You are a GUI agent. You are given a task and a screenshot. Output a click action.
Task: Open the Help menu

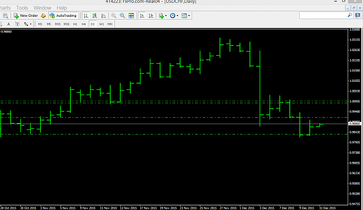click(62, 8)
